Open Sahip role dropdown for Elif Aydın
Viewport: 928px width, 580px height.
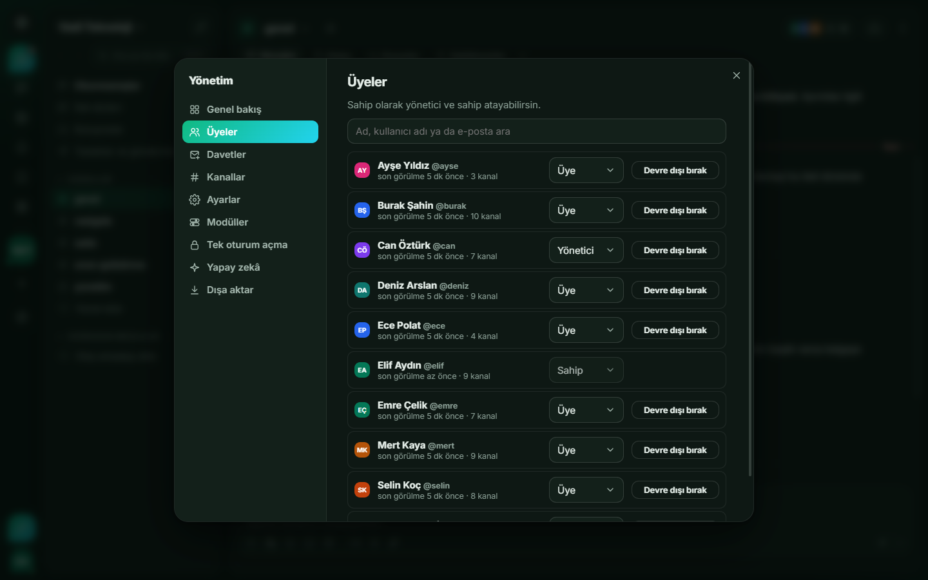coord(586,370)
